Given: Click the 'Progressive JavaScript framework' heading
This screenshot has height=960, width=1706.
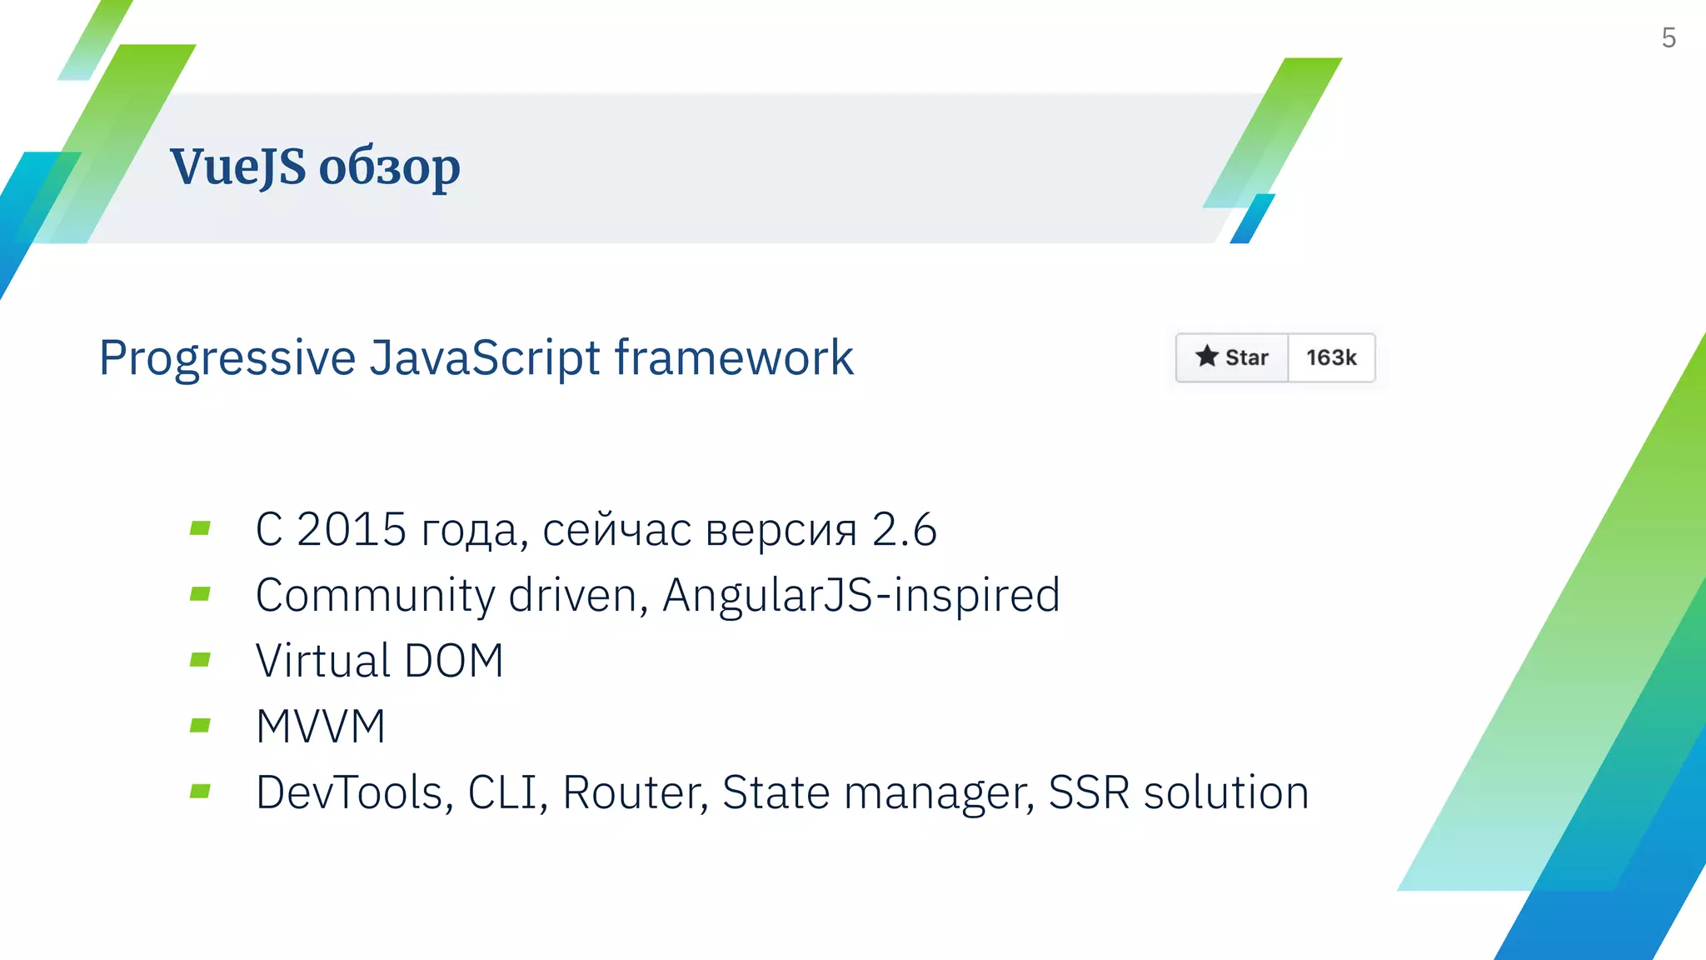Looking at the screenshot, I should point(476,358).
